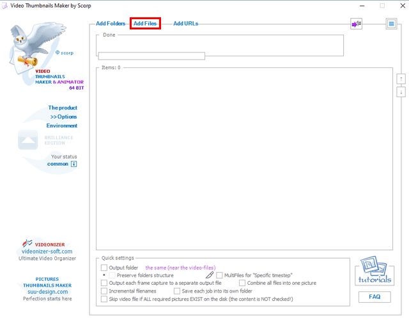Move item up with up arrow
This screenshot has height=320, width=409.
401,79
